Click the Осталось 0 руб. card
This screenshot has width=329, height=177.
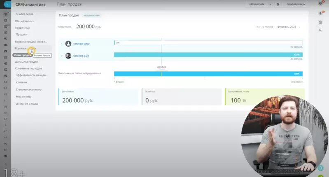(182, 97)
